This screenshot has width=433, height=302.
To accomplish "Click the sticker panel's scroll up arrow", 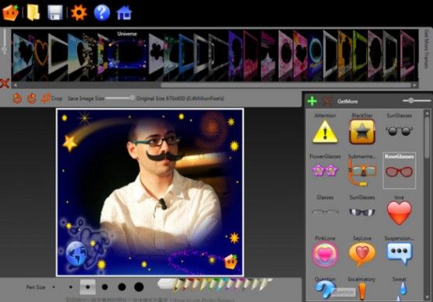I will [x=427, y=113].
